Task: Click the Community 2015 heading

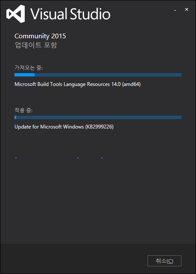Action: (40, 36)
